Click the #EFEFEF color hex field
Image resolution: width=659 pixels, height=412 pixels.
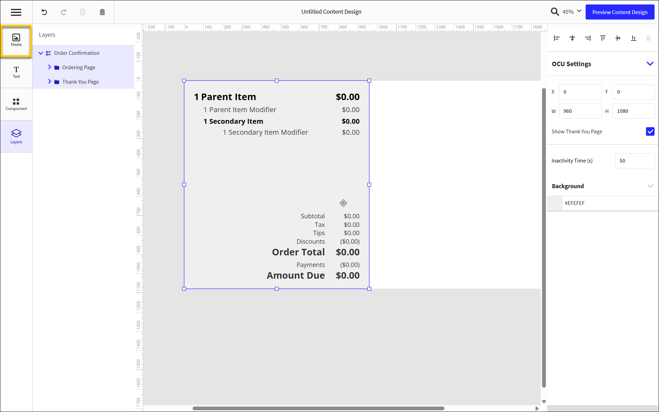(609, 203)
